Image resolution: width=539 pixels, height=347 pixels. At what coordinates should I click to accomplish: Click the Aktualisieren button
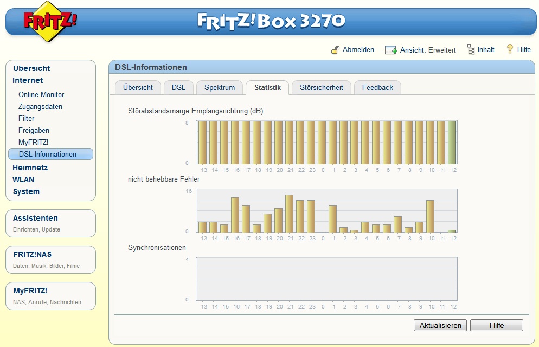[440, 325]
